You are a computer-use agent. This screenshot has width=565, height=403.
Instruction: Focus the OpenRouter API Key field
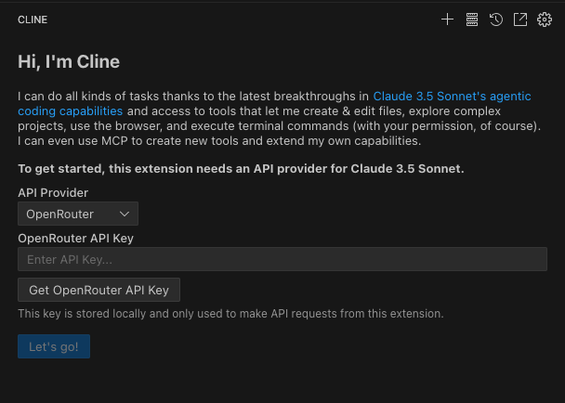[x=282, y=259]
